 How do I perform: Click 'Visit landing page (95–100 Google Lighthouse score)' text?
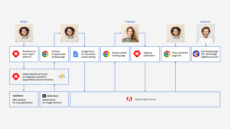(209, 54)
